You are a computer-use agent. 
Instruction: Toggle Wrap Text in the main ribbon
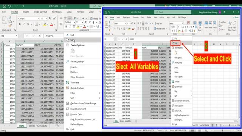pyautogui.click(x=96, y=19)
